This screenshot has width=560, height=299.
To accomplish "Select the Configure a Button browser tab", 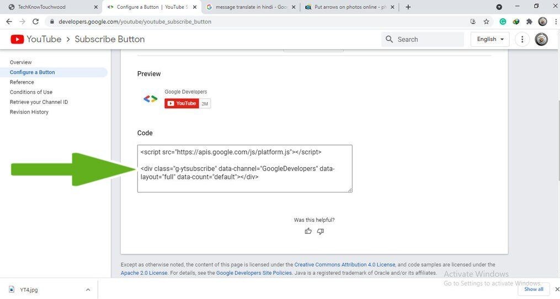I will 151,7.
